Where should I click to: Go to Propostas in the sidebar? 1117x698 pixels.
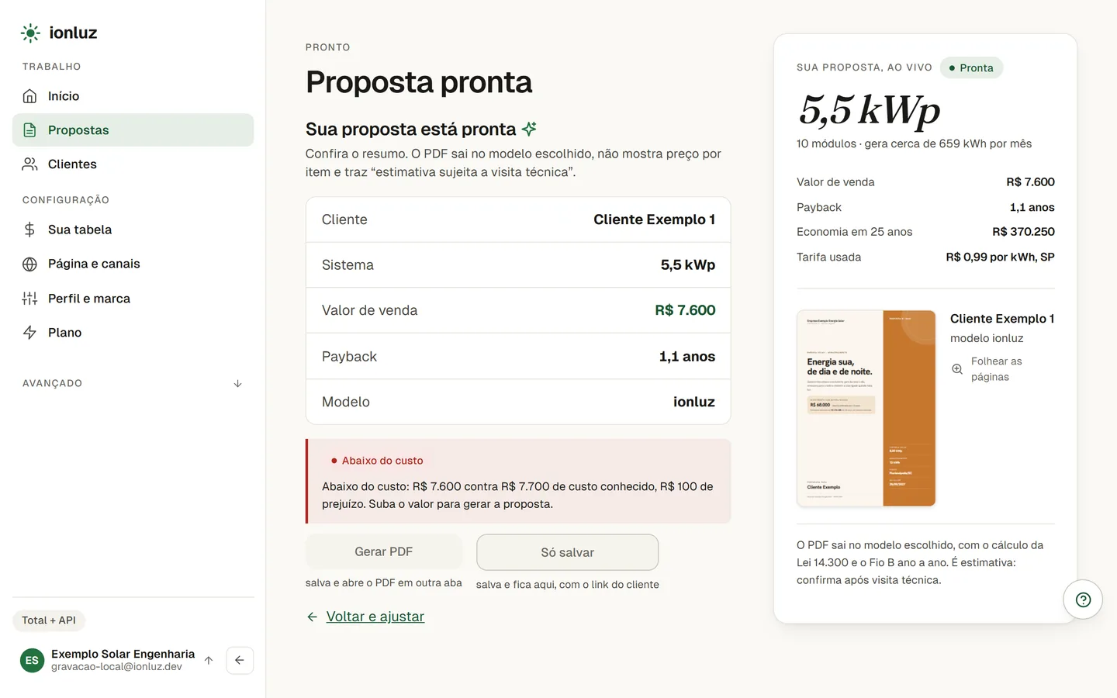point(133,130)
